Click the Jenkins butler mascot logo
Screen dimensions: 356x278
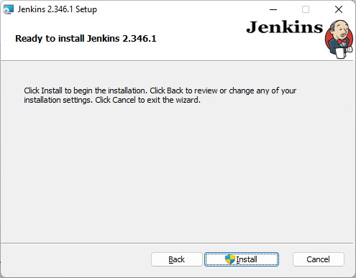click(339, 39)
